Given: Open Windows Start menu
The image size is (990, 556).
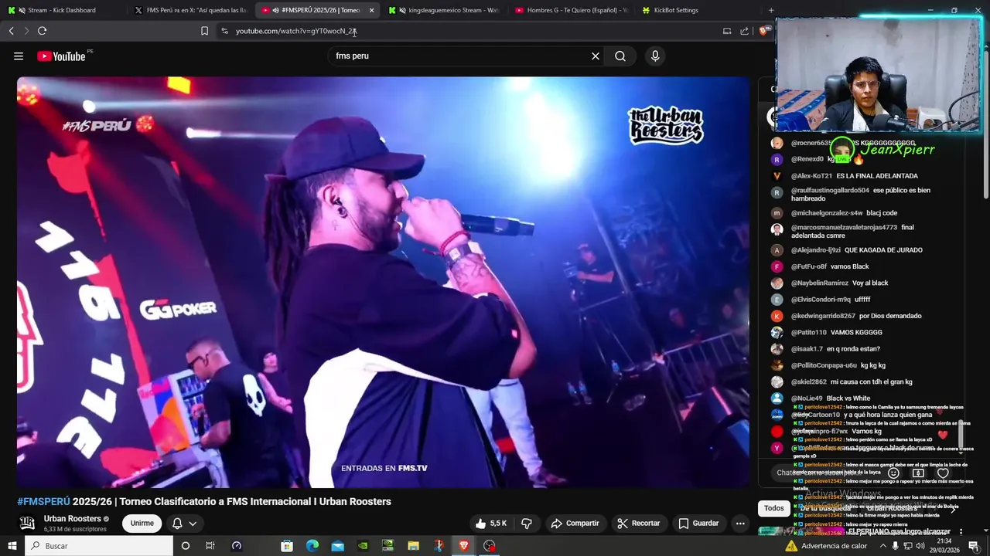Looking at the screenshot, I should [12, 546].
